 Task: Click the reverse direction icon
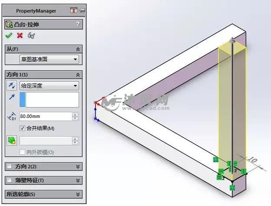(12, 85)
